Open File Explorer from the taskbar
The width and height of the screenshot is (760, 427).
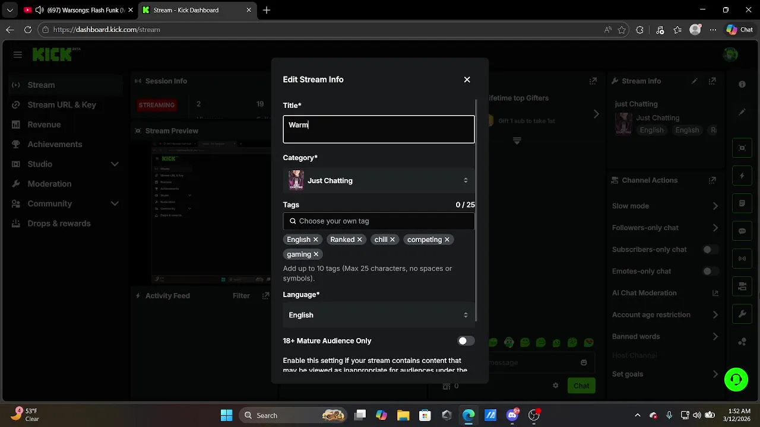(403, 415)
